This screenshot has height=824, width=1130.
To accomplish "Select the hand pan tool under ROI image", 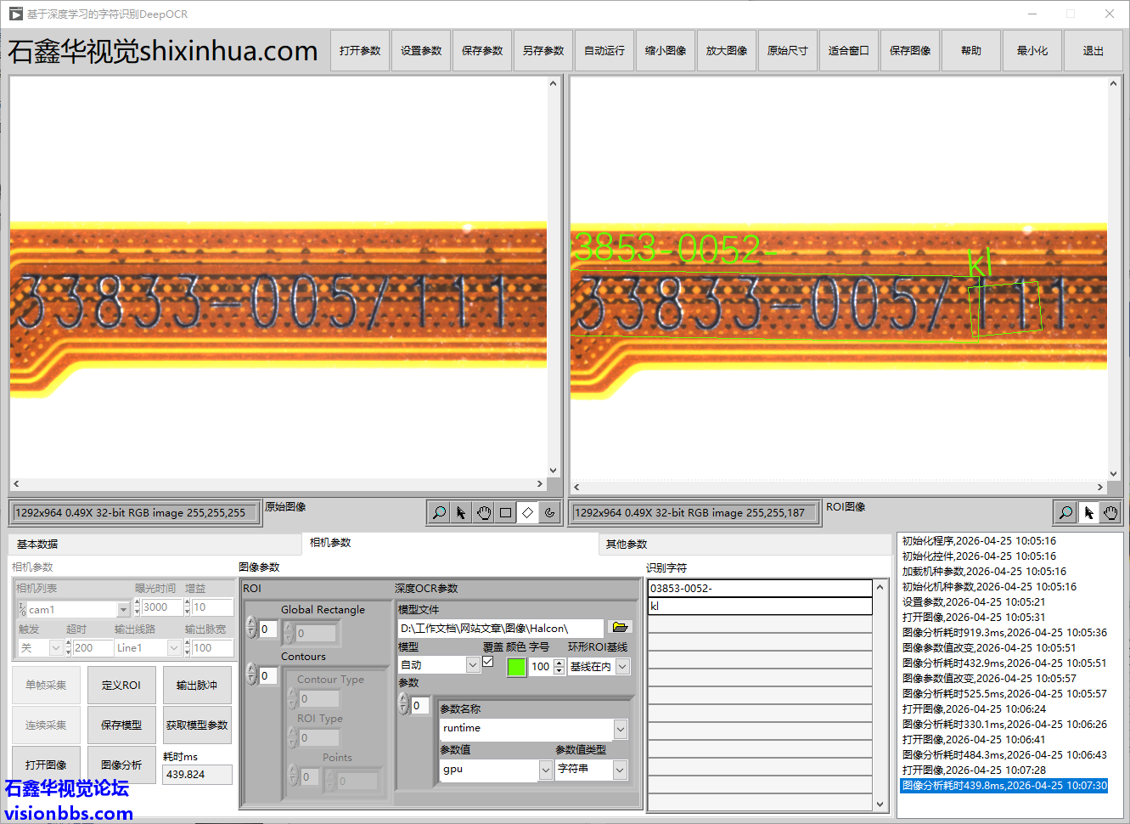I will (1110, 512).
